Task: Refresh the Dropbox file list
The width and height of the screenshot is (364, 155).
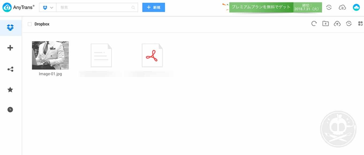Action: [314, 24]
